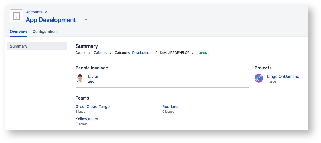
Task: Open the Accounts breadcrumb link
Action: [x=34, y=12]
